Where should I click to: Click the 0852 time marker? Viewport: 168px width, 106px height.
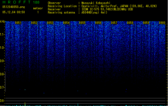(x=34, y=23)
